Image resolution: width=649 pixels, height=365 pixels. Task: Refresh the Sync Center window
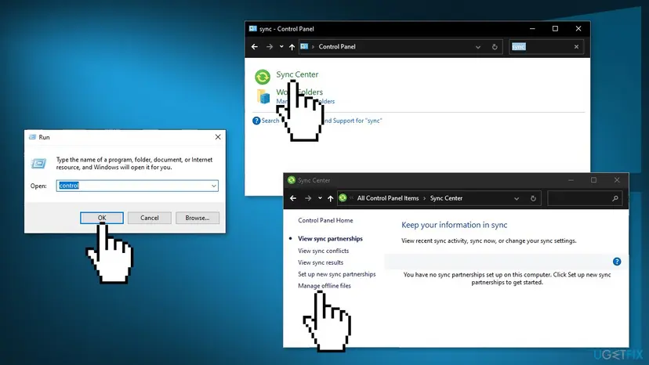pyautogui.click(x=533, y=198)
